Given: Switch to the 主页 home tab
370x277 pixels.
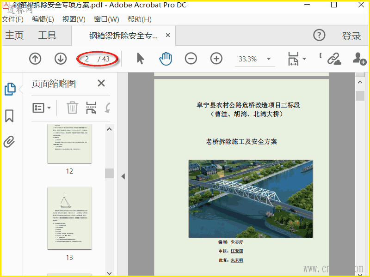Looking at the screenshot, I should click(x=14, y=36).
